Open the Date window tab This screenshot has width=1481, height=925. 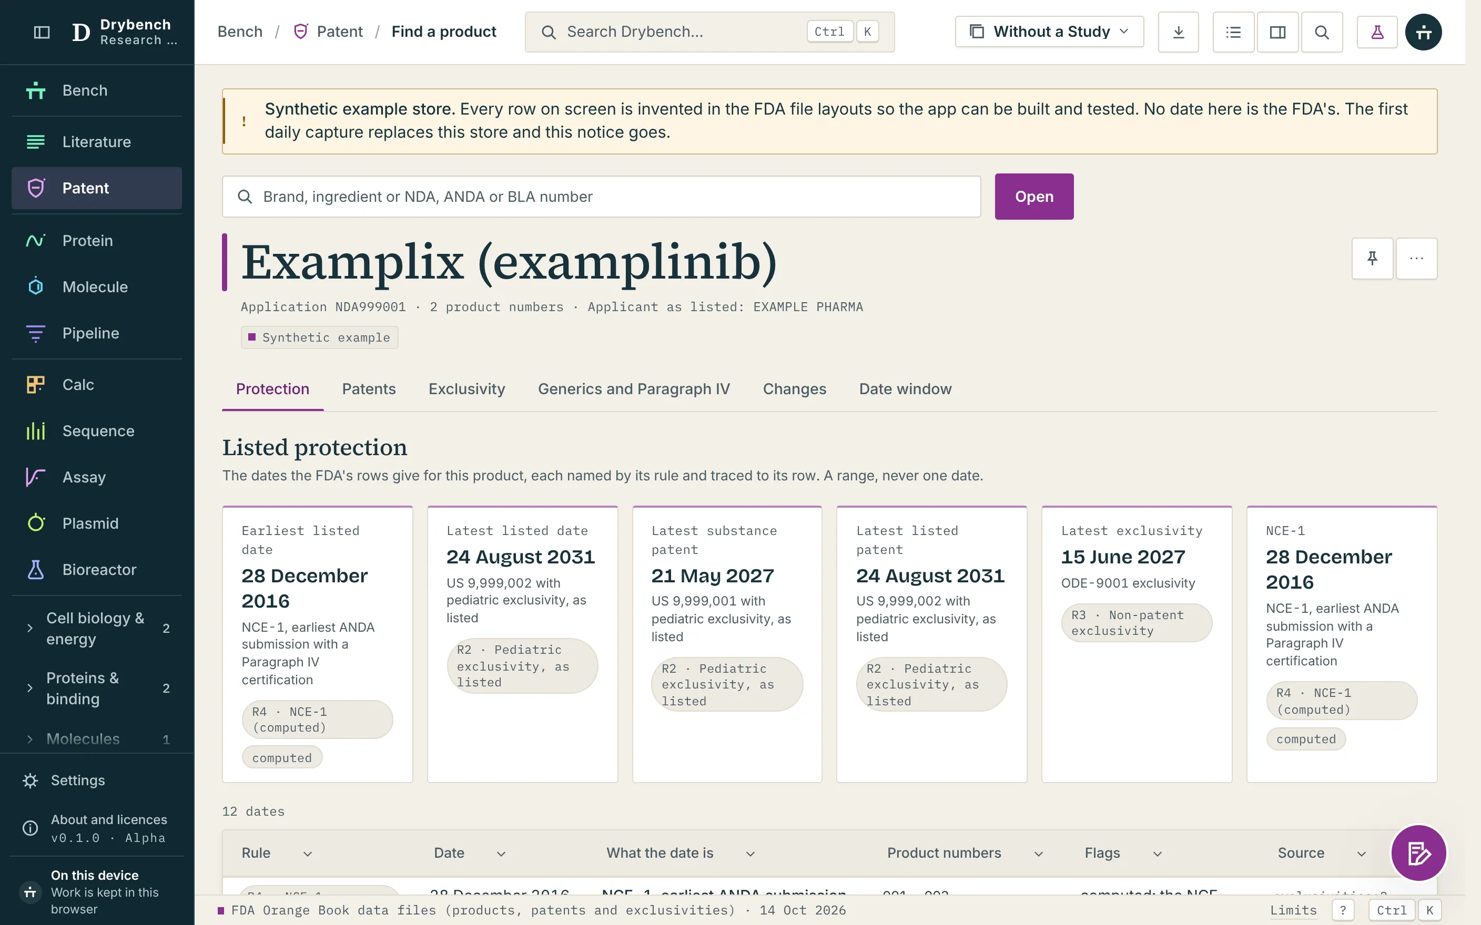(x=905, y=389)
